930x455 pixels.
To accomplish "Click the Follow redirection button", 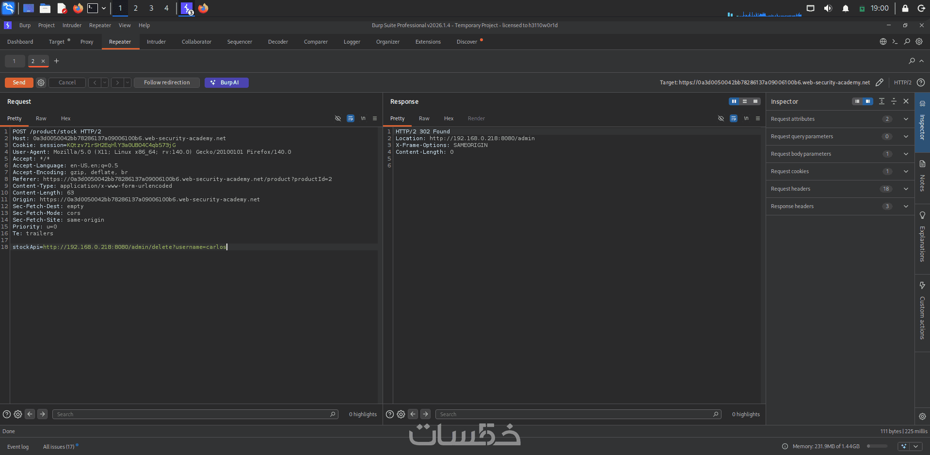I will tap(167, 82).
